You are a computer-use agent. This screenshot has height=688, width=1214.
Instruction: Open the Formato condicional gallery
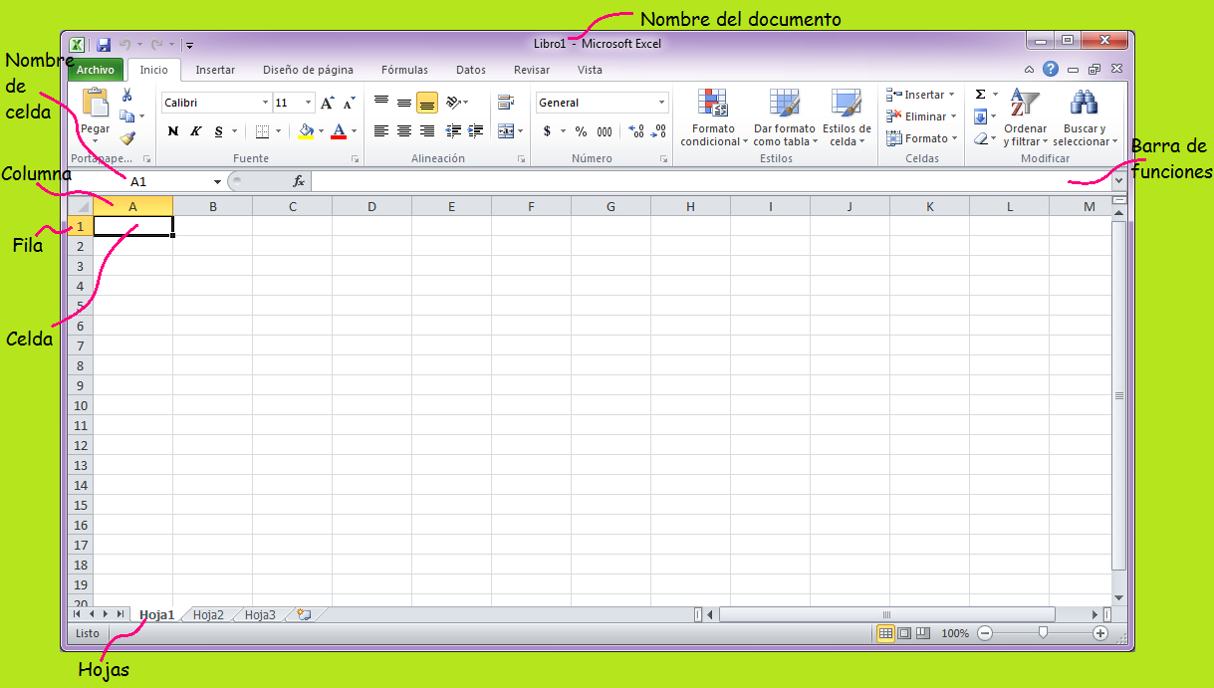[713, 115]
